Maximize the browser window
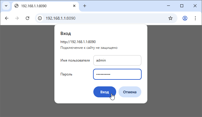 click(182, 6)
